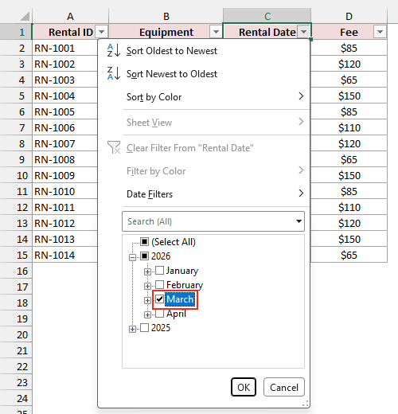Click the Clear Filter funnel icon

click(x=114, y=147)
